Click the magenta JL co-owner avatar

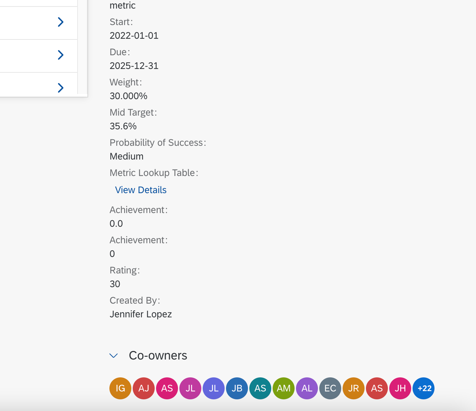tap(190, 388)
